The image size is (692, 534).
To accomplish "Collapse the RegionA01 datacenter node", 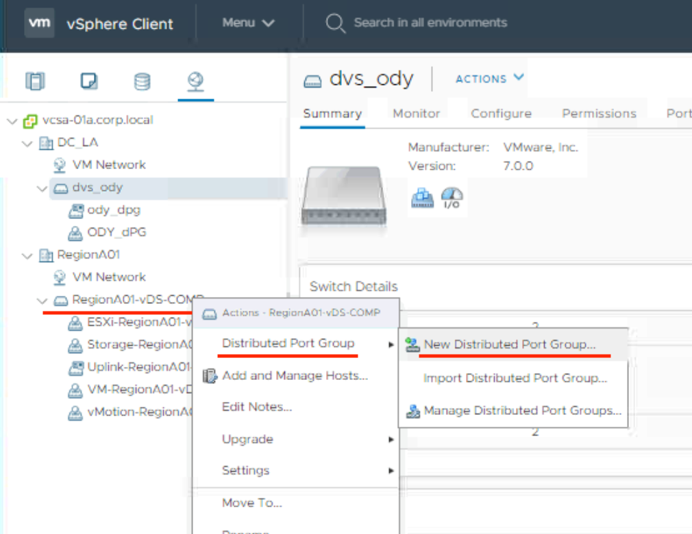I will (27, 256).
